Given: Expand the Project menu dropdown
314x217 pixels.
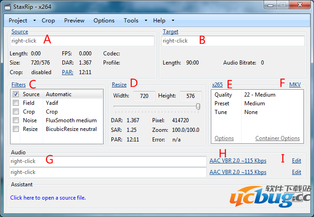Looking at the screenshot, I should pos(22,21).
